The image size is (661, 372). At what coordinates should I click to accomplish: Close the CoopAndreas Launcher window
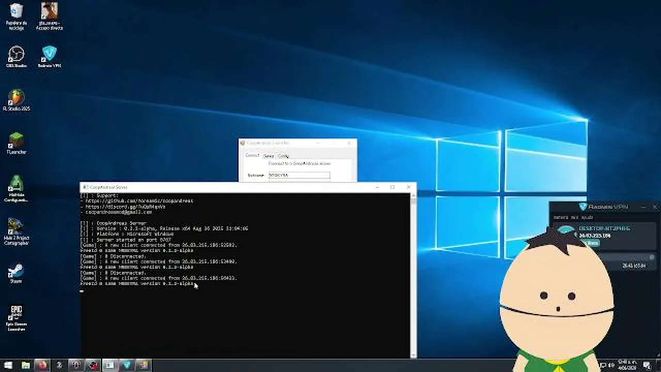tap(350, 143)
